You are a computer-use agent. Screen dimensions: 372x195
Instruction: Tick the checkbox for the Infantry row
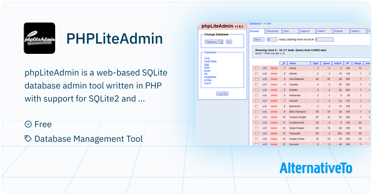(256, 74)
